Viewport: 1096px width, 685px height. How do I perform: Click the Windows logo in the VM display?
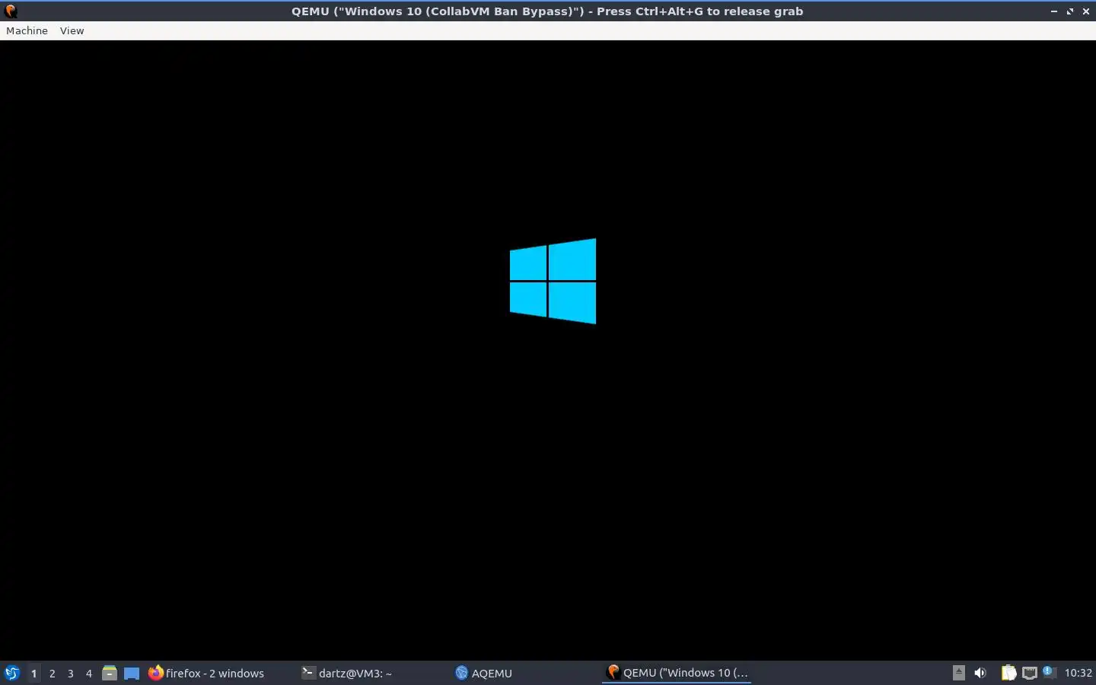point(553,281)
